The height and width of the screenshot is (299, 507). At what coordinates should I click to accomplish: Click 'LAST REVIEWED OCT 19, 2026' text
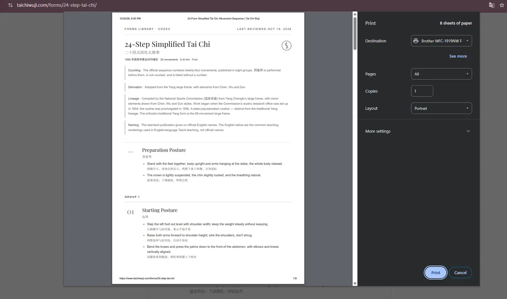click(x=264, y=29)
